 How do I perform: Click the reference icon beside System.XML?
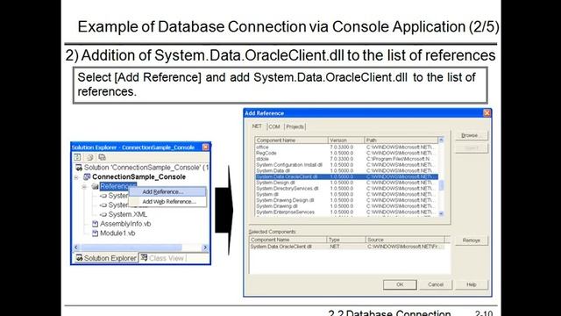pyautogui.click(x=103, y=214)
